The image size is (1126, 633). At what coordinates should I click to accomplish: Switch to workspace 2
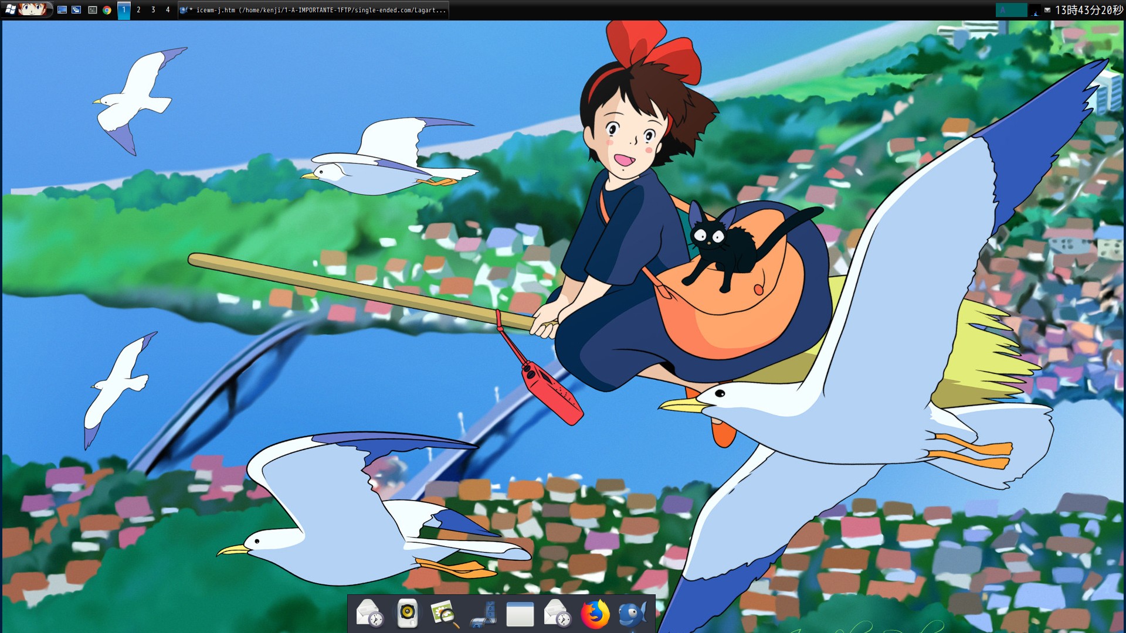[x=138, y=10]
